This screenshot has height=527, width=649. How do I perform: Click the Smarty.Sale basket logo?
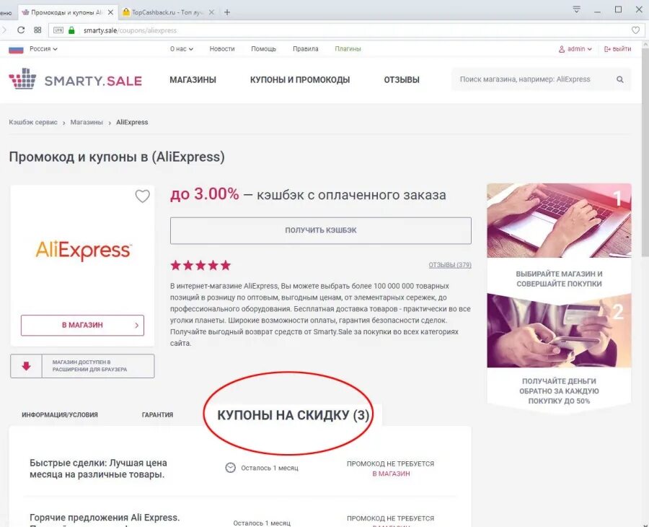(x=23, y=79)
